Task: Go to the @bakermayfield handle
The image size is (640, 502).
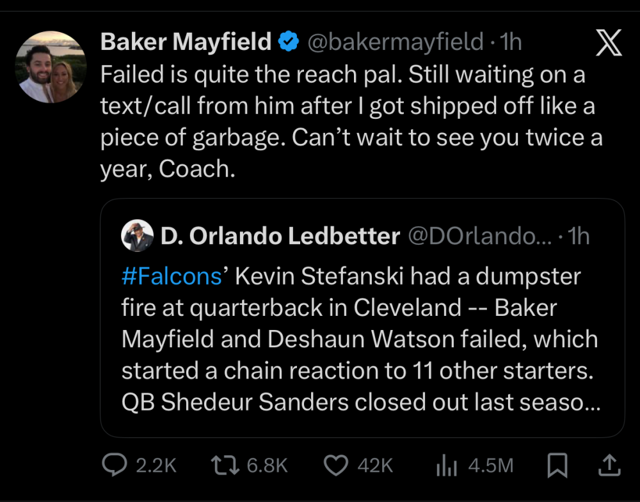Action: click(x=396, y=42)
